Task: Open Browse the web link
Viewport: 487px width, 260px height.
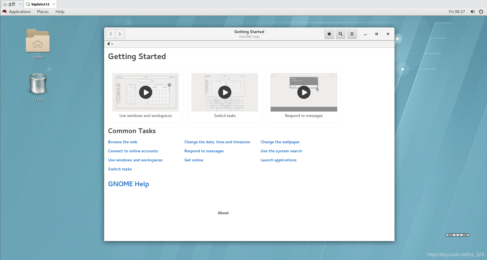Action: 123,142
